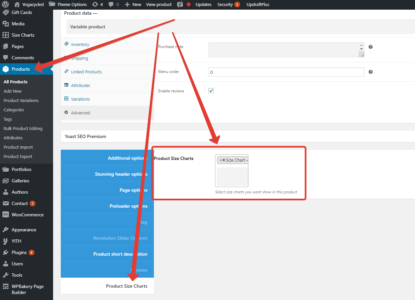This screenshot has height=300, width=415.
Task: Click the Purchase note text area
Action: click(x=284, y=50)
